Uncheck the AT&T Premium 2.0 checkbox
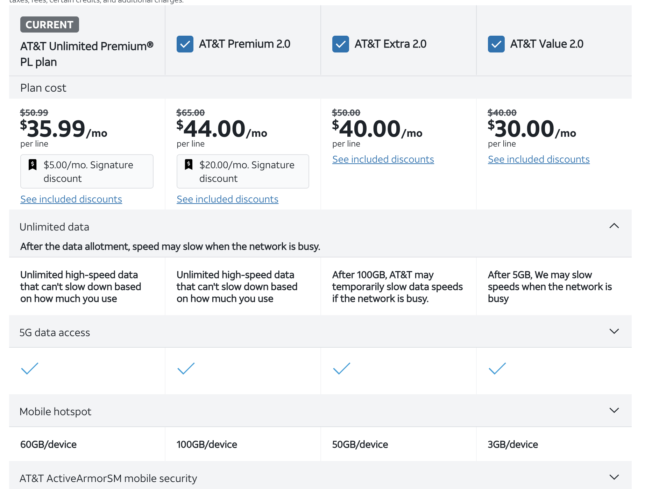 (x=185, y=44)
